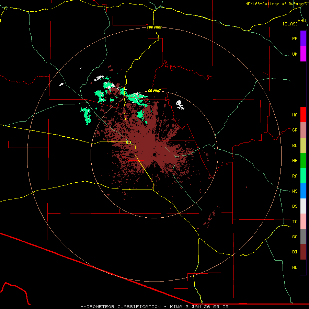Click the black radar site dot
Image resolution: width=309 pixels, height=309 pixels.
tap(154, 154)
